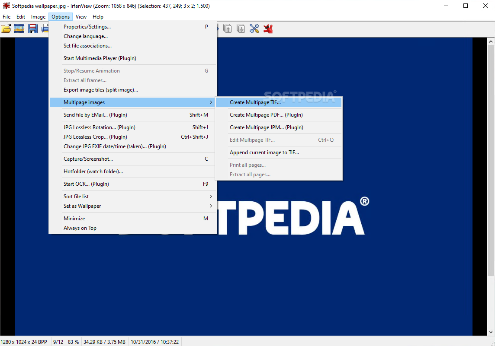
Task: Click the red IrfanView About icon
Action: pos(268,29)
